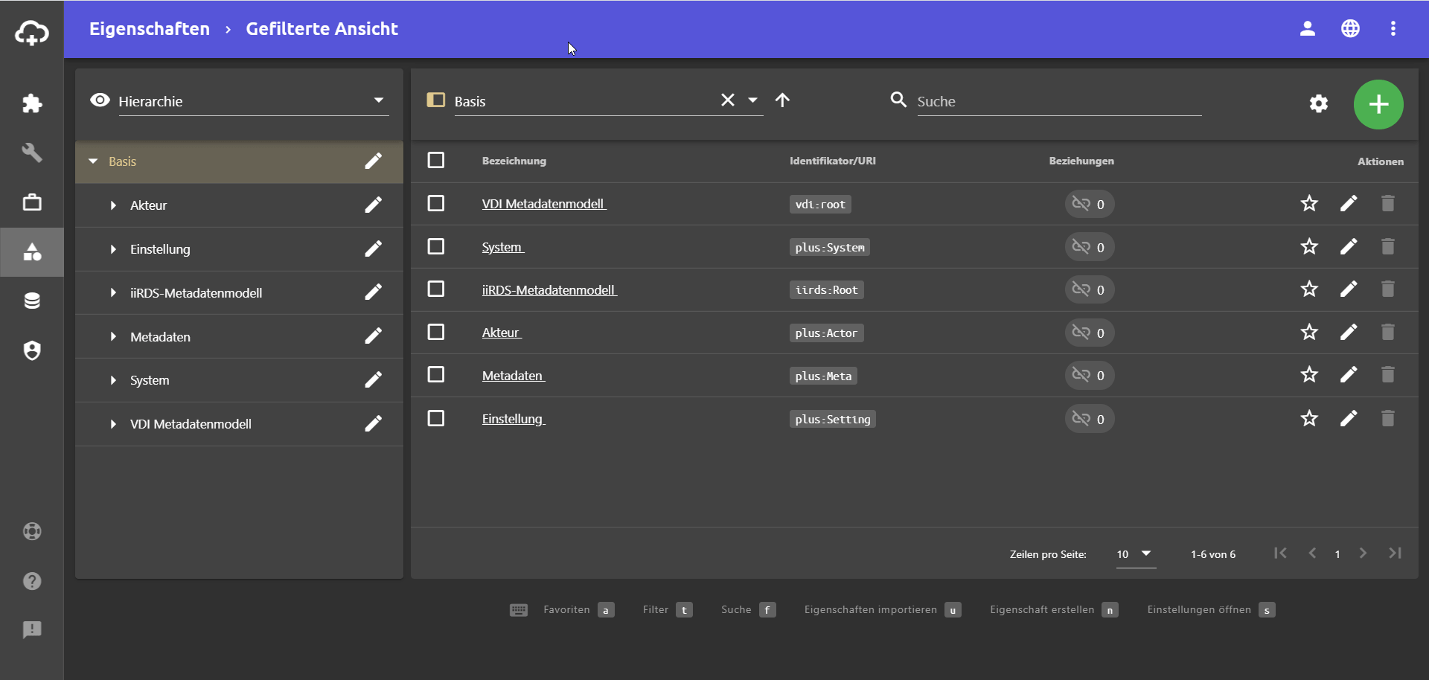
Task: Open the database sidebar icon
Action: pos(32,301)
